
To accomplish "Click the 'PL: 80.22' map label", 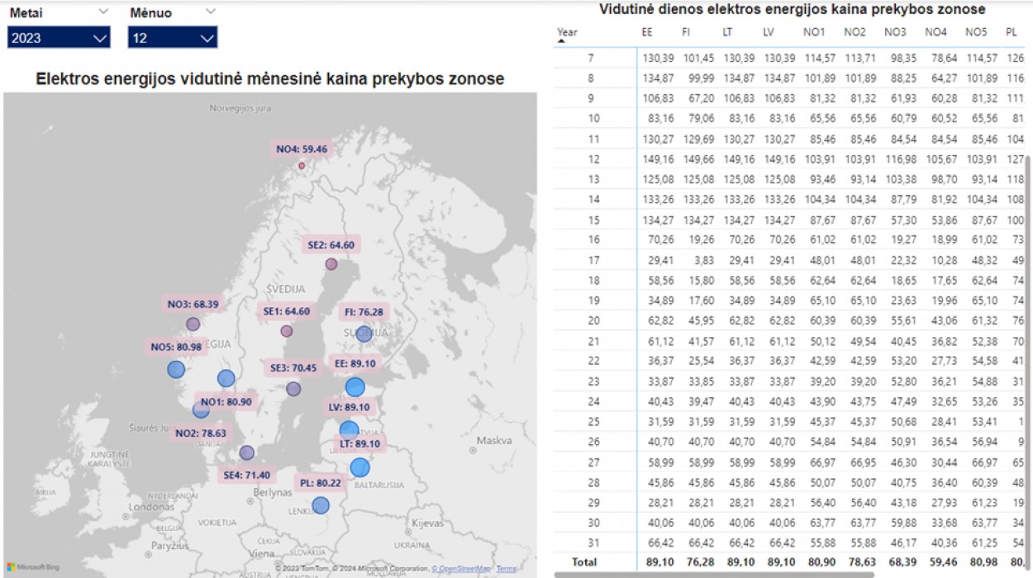I will [321, 482].
